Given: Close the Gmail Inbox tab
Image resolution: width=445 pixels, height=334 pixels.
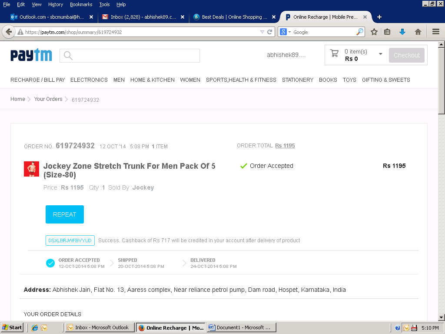Looking at the screenshot, I should tap(183, 17).
